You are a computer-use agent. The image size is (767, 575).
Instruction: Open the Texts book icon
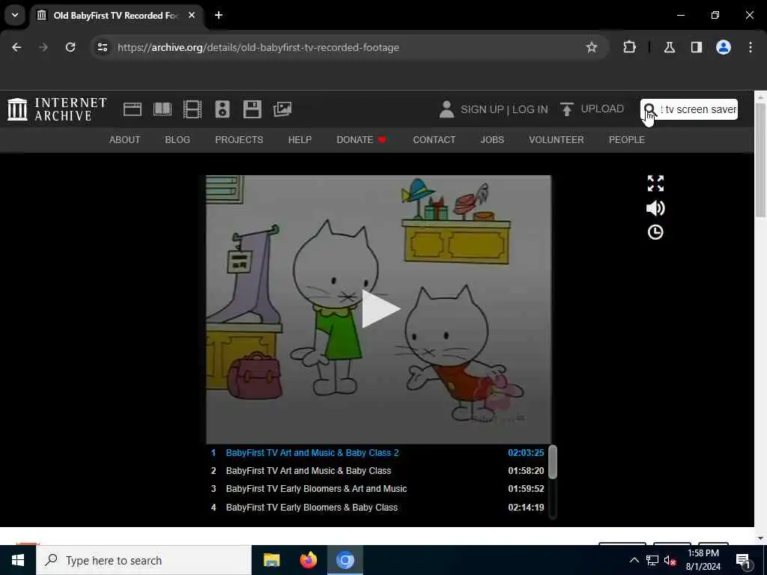pyautogui.click(x=163, y=109)
